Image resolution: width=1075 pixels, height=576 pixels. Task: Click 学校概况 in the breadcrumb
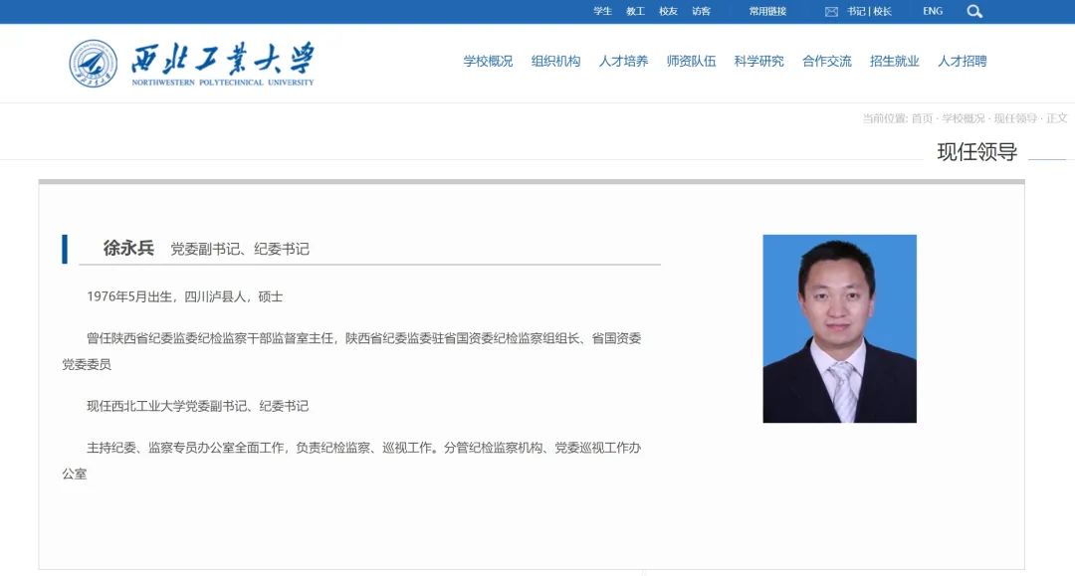963,118
